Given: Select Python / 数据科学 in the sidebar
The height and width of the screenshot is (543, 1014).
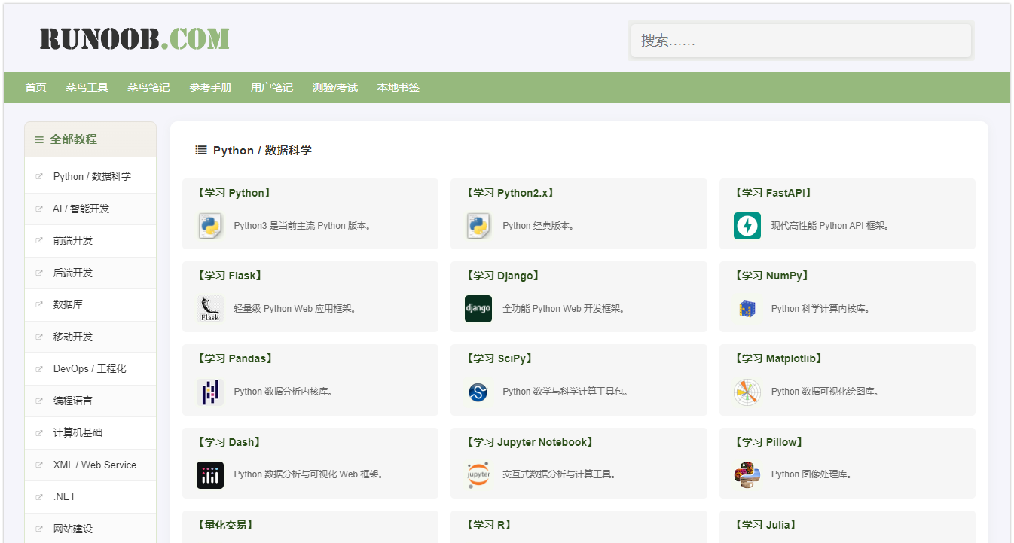Looking at the screenshot, I should [90, 176].
